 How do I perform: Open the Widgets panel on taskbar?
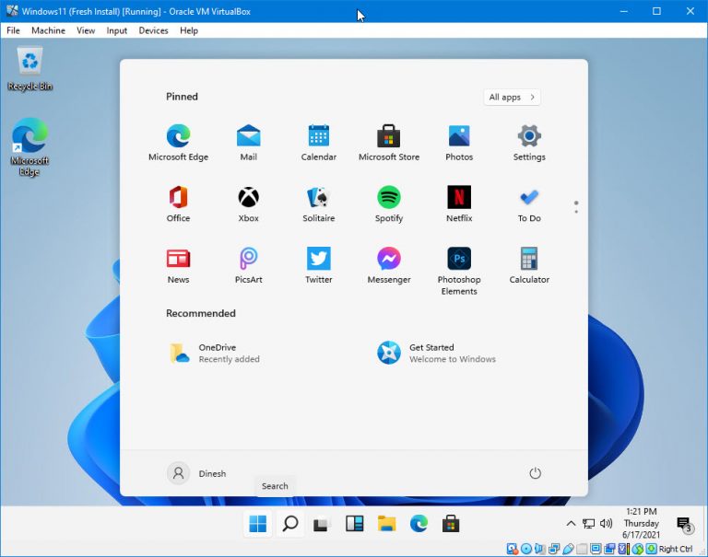[354, 524]
